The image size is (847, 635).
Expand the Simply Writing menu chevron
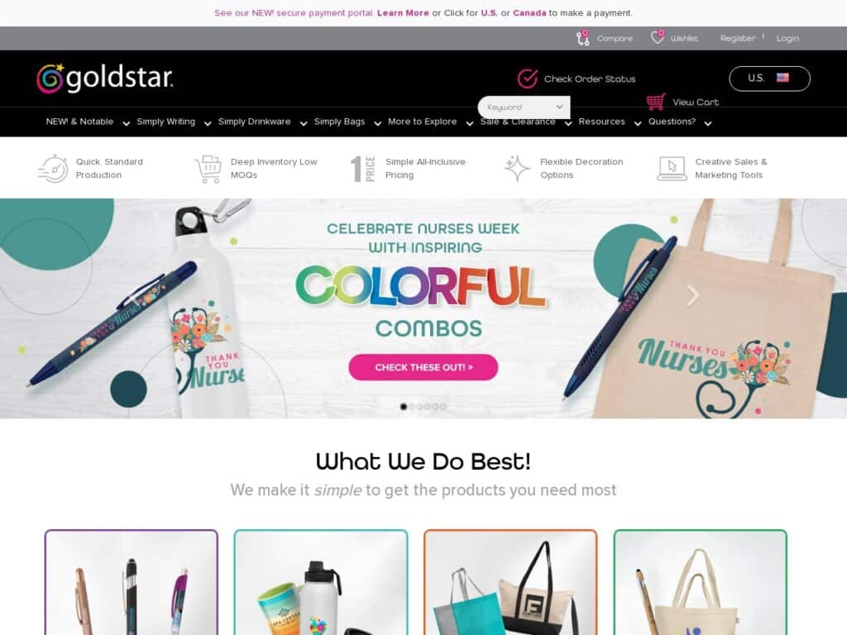[x=208, y=124]
